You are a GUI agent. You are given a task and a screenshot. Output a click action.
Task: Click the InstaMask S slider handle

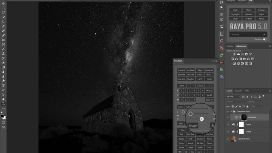[183, 112]
